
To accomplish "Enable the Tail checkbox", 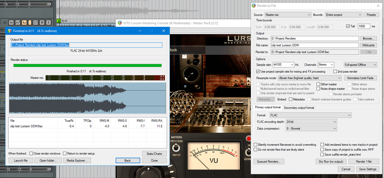I will 348,26.
